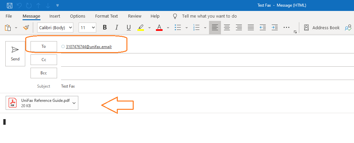The width and height of the screenshot is (354, 143).
Task: Open the Help tab
Action: 155,16
